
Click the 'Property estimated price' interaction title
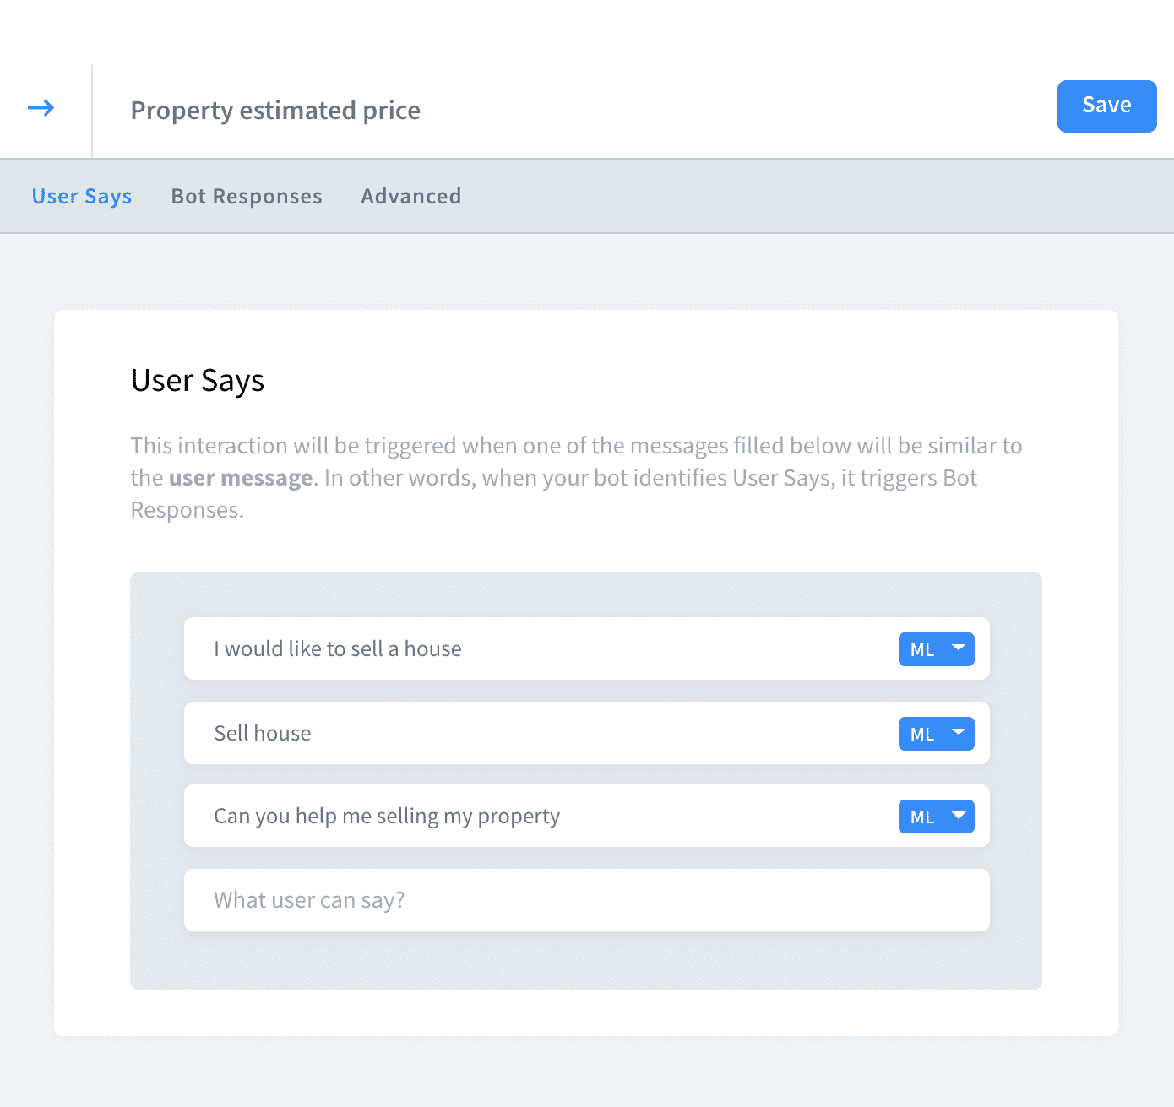(275, 111)
